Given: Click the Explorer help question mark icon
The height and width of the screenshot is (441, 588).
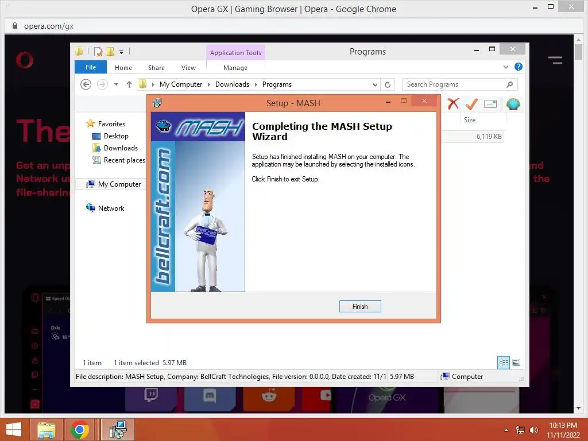Looking at the screenshot, I should pyautogui.click(x=519, y=67).
